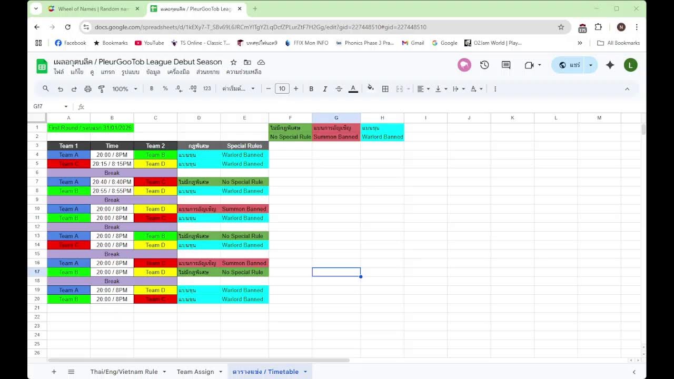
Task: Activate the paint format tool
Action: [102, 89]
